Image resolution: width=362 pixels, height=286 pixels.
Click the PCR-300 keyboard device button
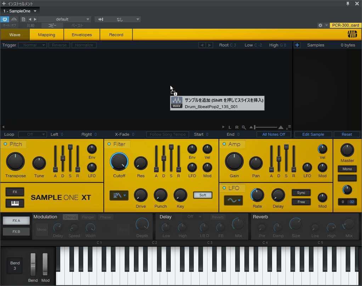click(x=345, y=25)
